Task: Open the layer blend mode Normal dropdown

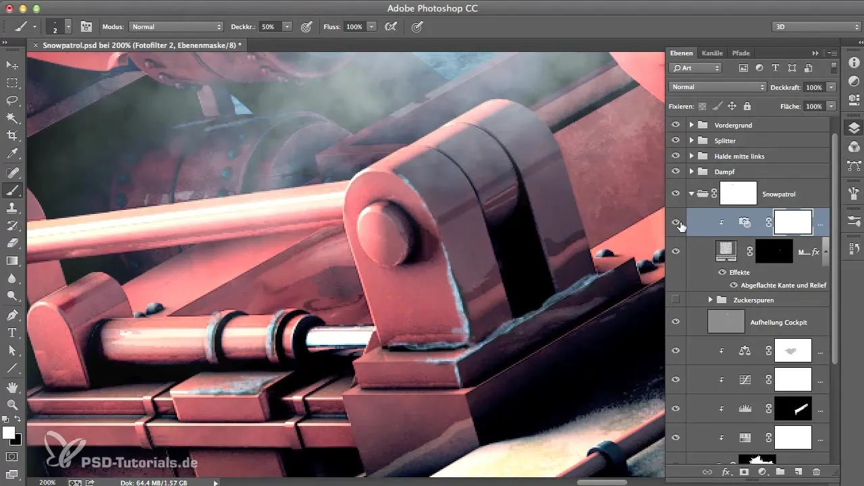Action: [x=718, y=87]
